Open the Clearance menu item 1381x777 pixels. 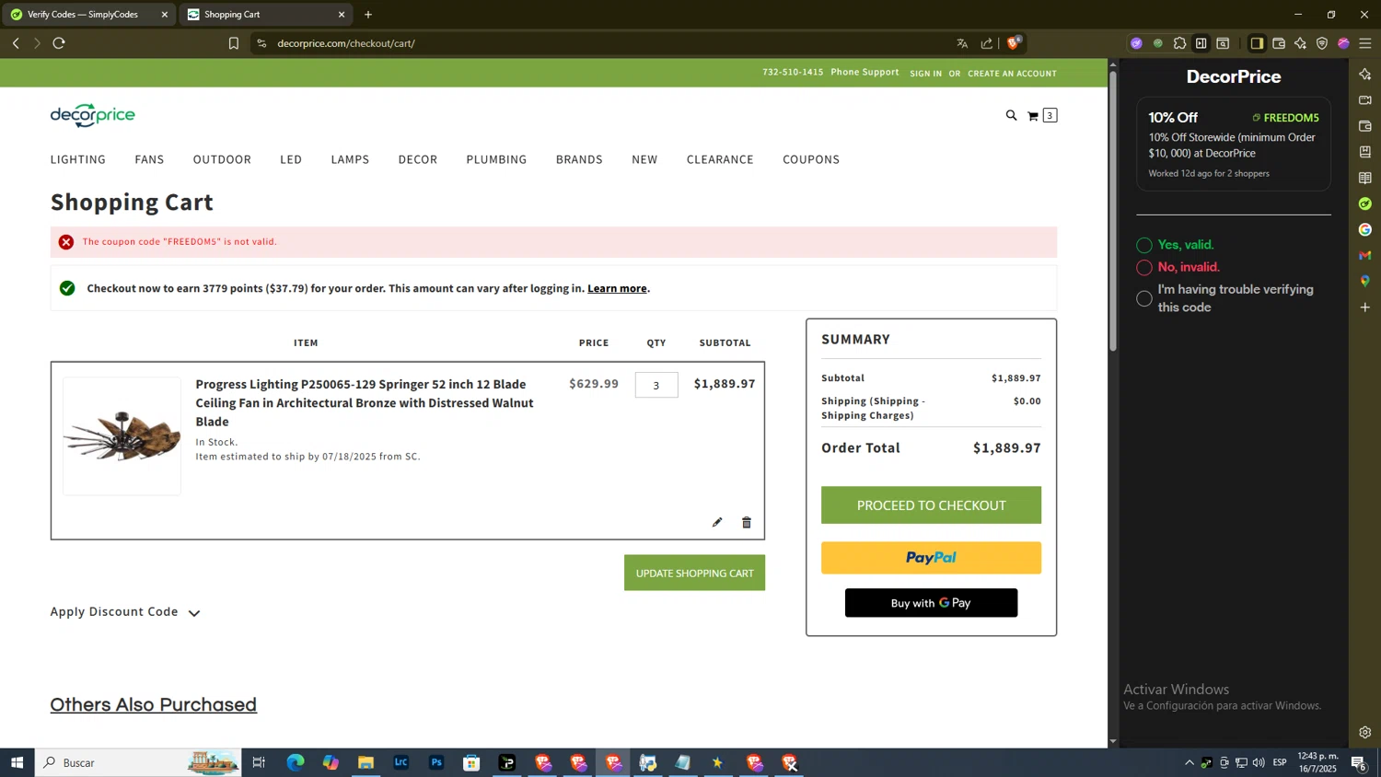[720, 159]
